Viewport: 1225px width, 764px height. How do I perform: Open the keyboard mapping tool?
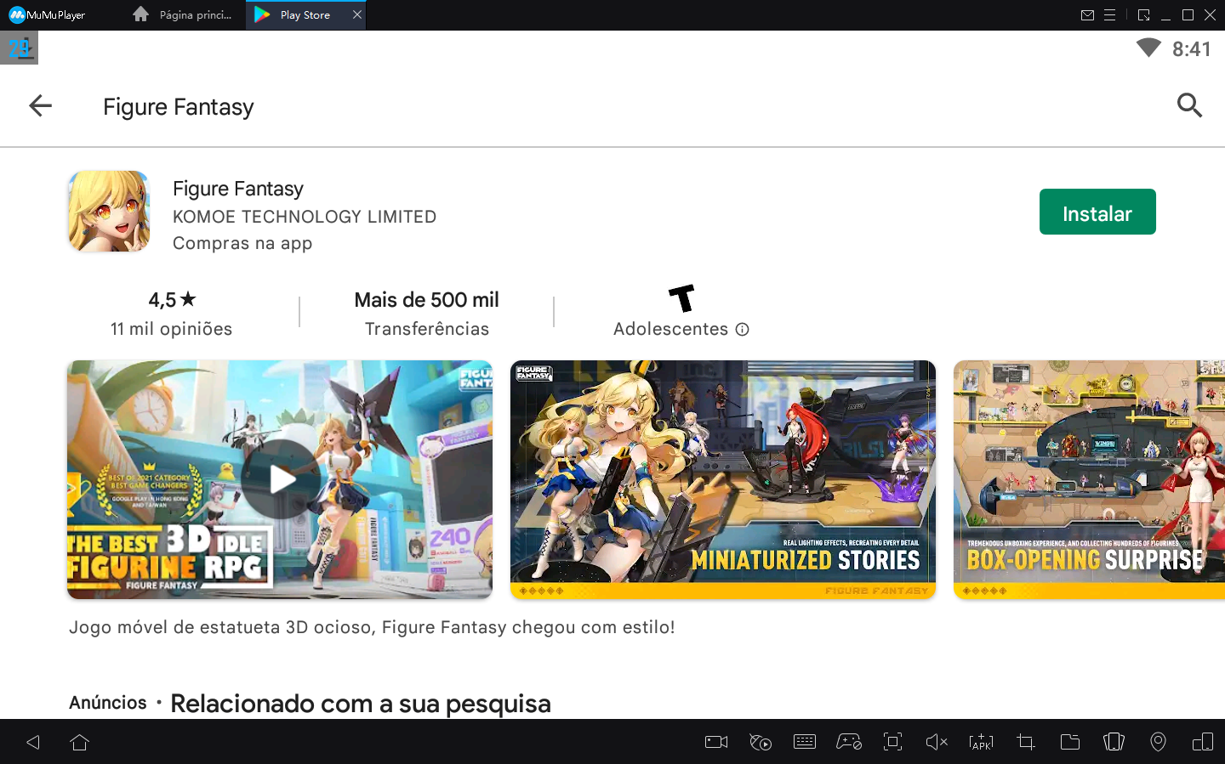tap(805, 742)
